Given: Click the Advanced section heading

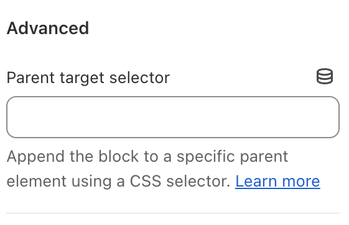Looking at the screenshot, I should click(x=48, y=28).
